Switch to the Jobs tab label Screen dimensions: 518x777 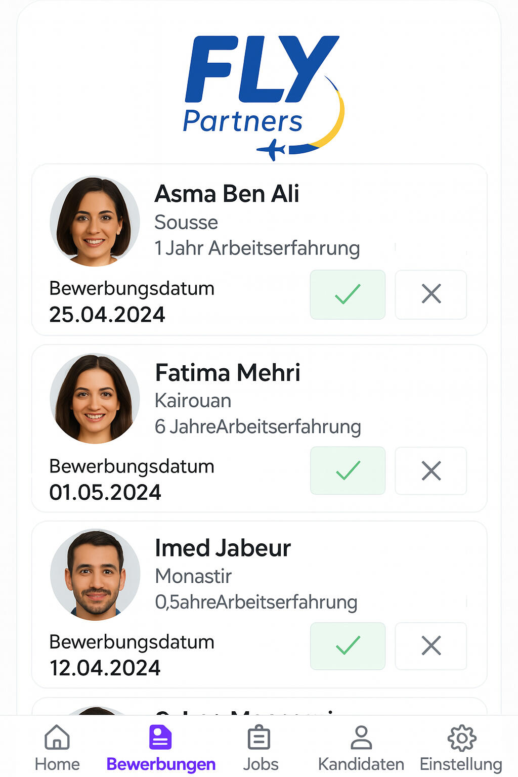pos(261,764)
